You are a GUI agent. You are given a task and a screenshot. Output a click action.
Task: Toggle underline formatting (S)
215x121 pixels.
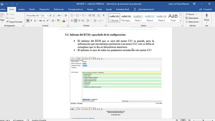click(x=35, y=21)
